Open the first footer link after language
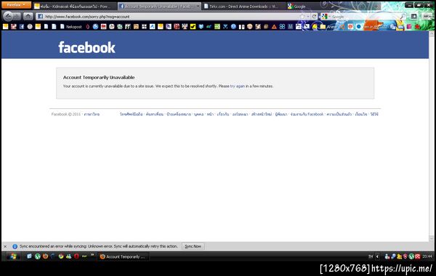 click(x=132, y=114)
